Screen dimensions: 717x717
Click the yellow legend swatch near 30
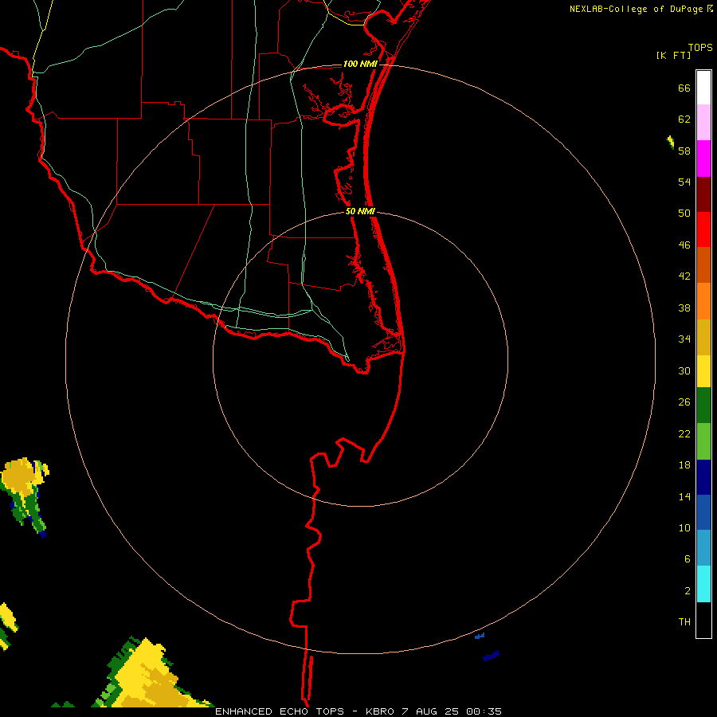(x=703, y=371)
